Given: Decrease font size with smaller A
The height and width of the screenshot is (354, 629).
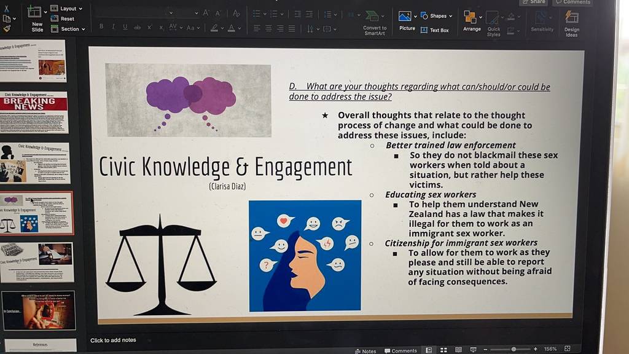Looking at the screenshot, I should (218, 14).
